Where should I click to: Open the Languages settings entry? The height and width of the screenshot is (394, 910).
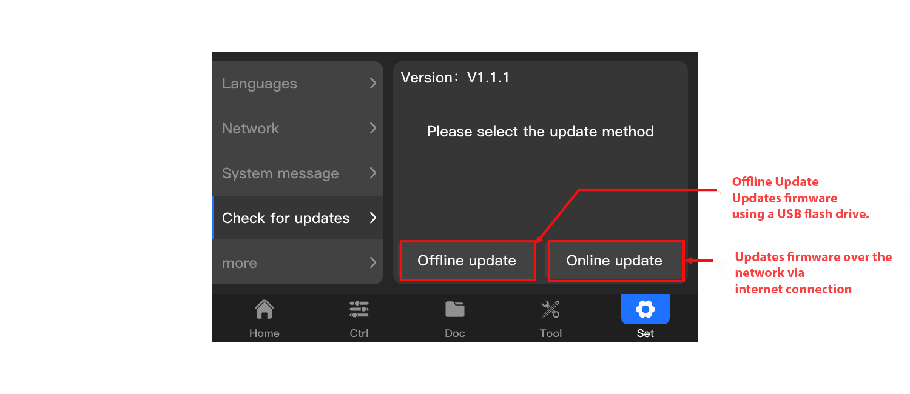260,84
